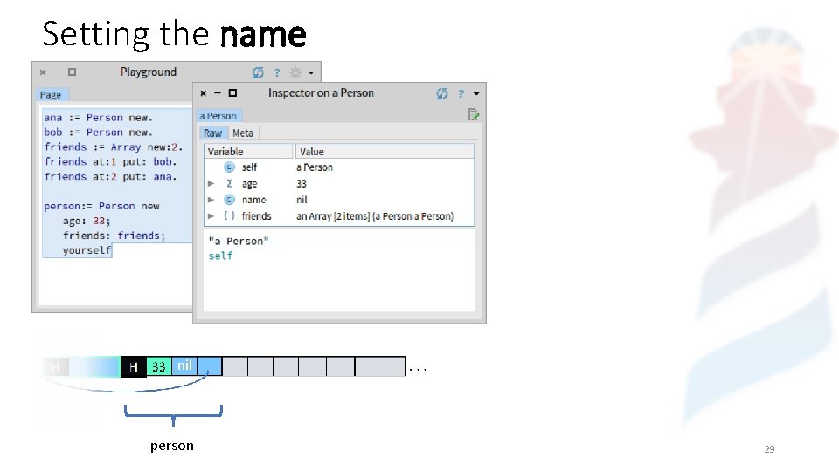Click the array braces icon beside friends

pos(229,215)
